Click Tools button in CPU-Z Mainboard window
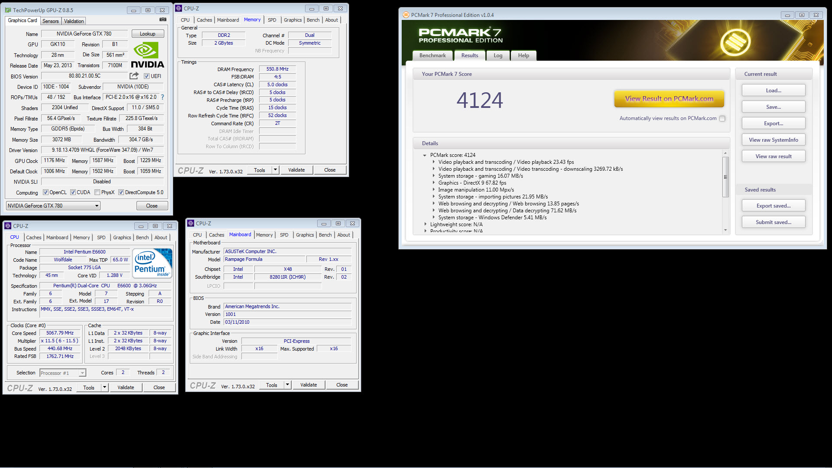This screenshot has width=832, height=468. coord(272,385)
